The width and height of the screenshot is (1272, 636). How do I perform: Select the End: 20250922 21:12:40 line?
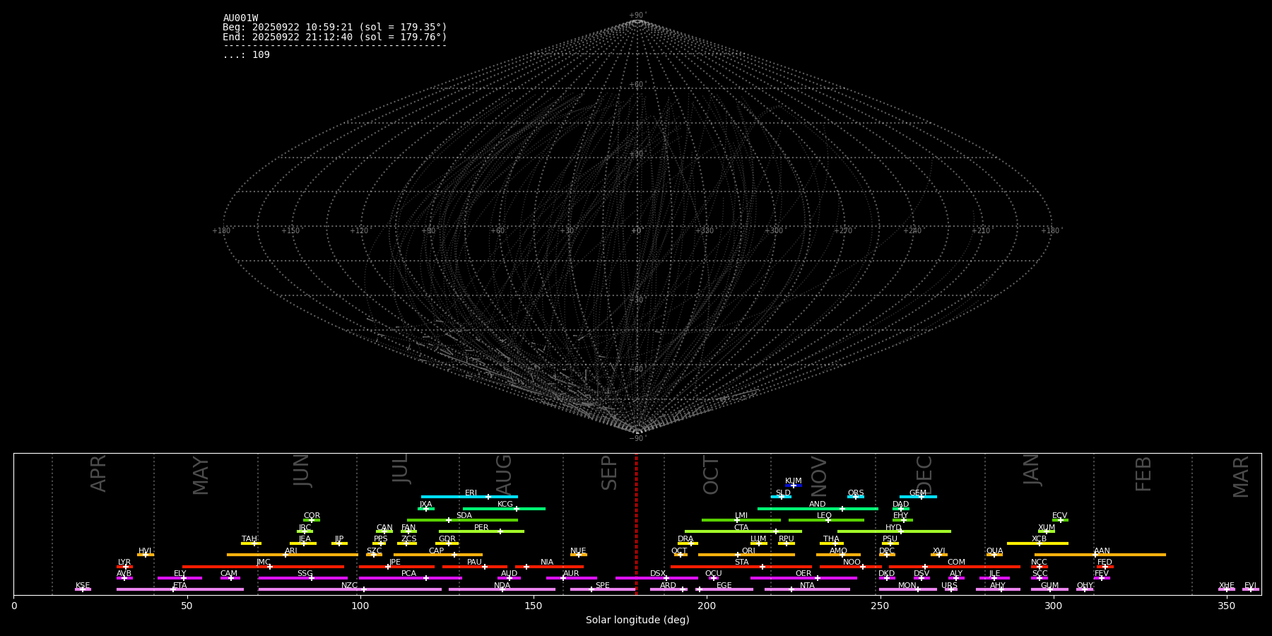335,37
